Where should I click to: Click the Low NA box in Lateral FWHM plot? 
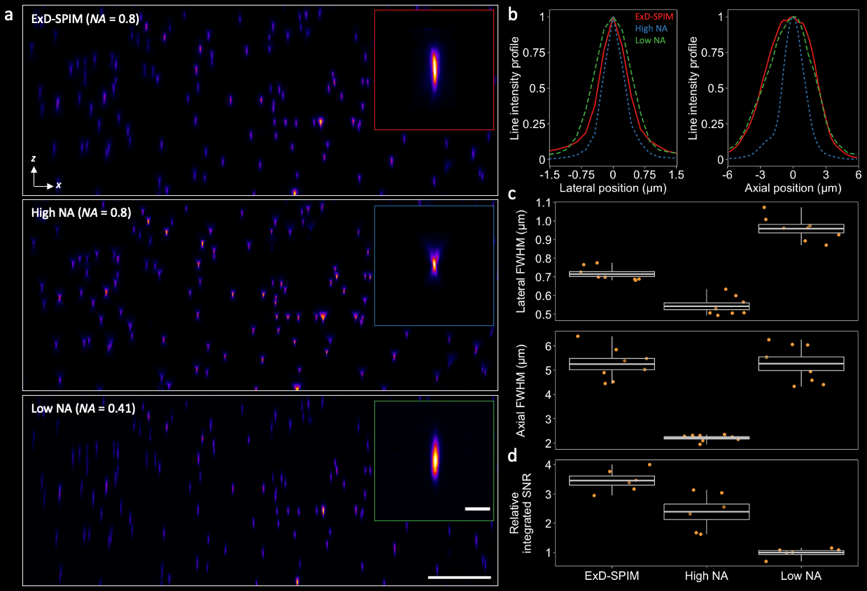pos(801,229)
